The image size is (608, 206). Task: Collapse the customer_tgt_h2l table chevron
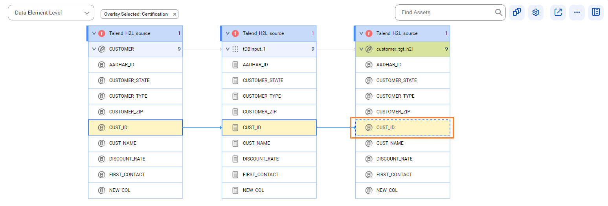click(361, 49)
